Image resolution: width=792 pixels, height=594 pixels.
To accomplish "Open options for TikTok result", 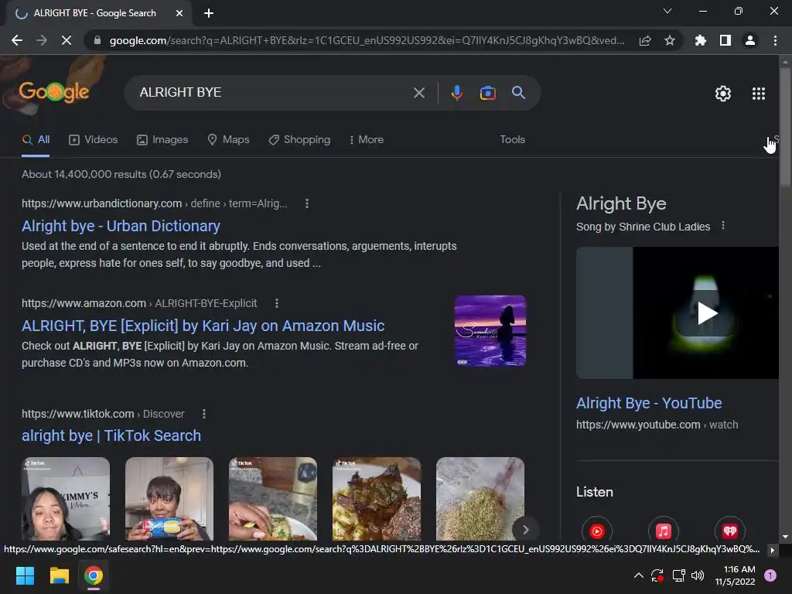I will pos(204,414).
